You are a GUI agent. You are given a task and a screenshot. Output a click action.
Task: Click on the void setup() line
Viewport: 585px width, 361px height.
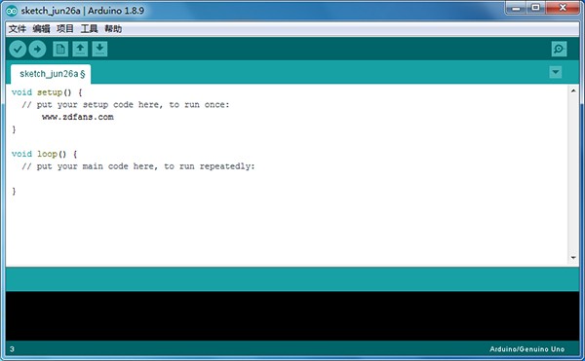[47, 92]
